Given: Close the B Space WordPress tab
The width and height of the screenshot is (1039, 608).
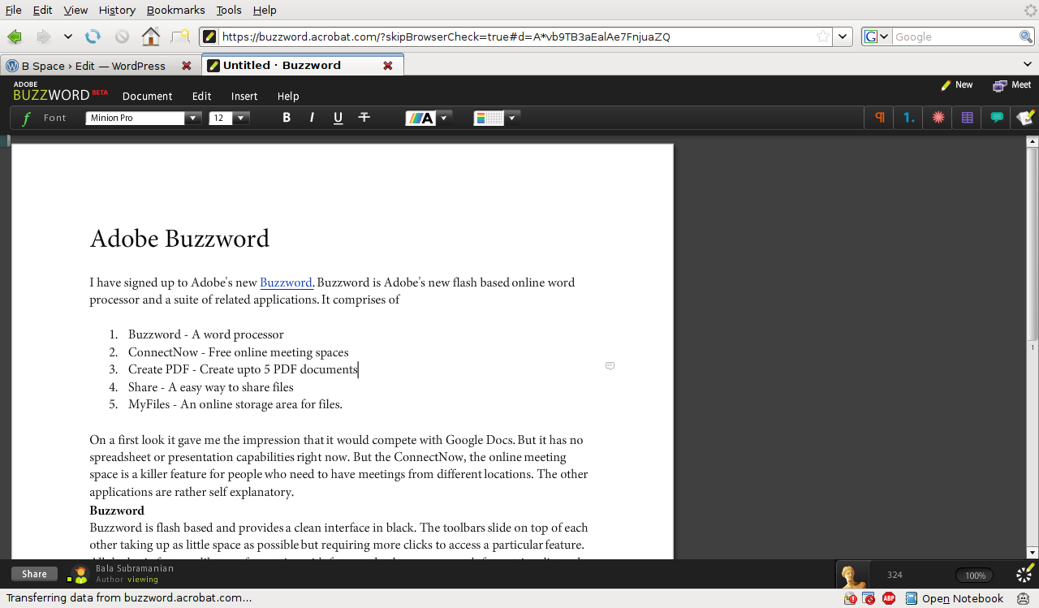Looking at the screenshot, I should (187, 66).
